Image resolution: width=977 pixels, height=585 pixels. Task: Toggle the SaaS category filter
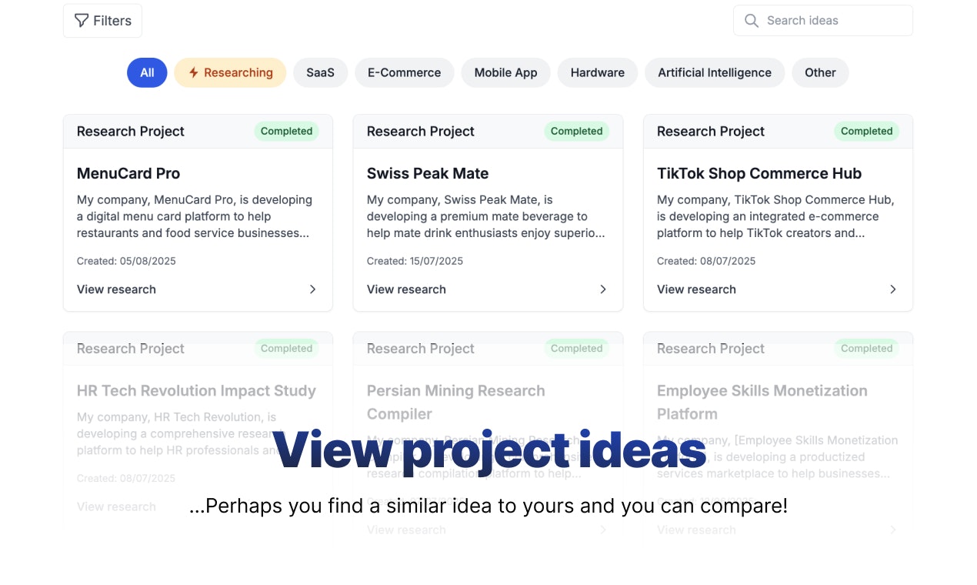(320, 72)
